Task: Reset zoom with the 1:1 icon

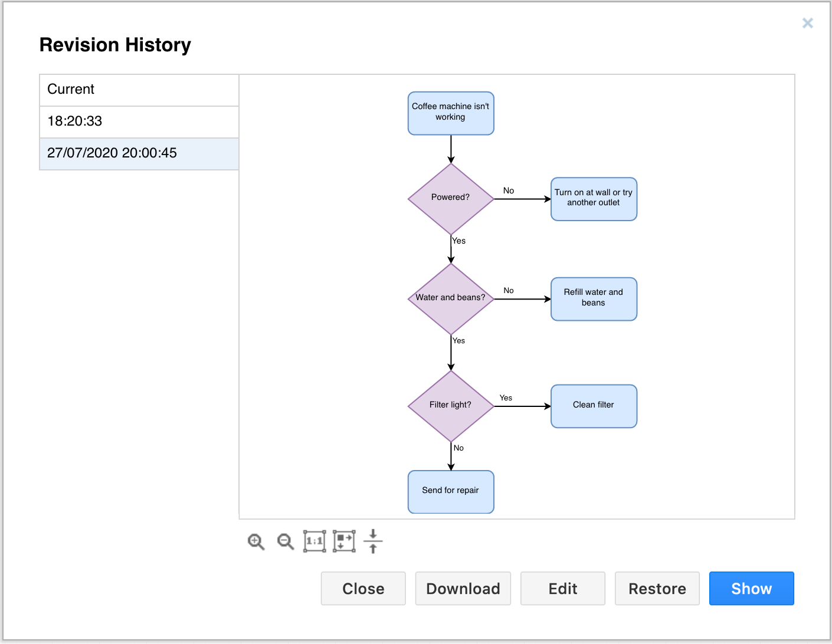Action: coord(315,541)
